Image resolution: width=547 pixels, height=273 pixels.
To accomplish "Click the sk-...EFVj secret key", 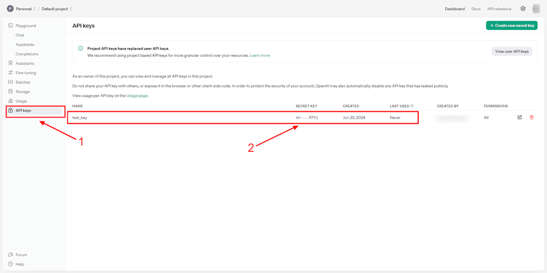I will click(307, 118).
